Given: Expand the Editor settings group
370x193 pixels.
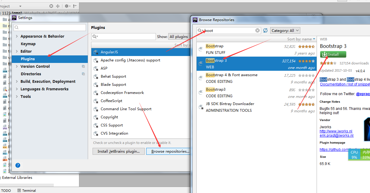Looking at the screenshot, I should coord(17,51).
